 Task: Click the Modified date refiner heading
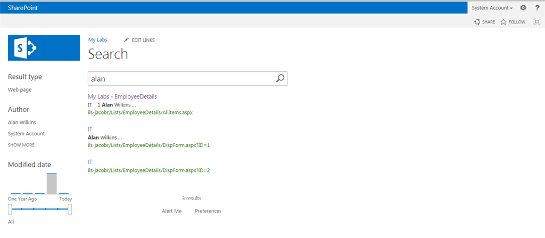(30, 165)
